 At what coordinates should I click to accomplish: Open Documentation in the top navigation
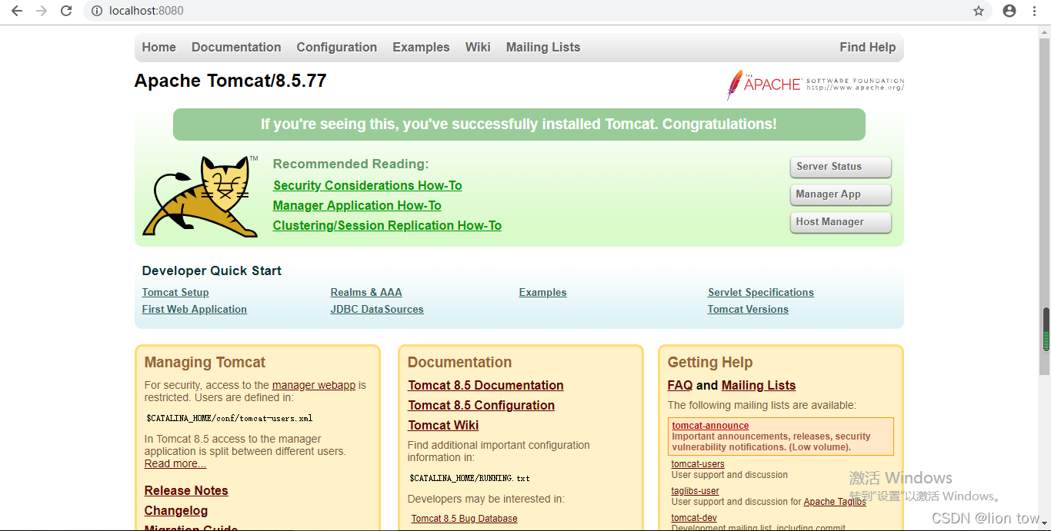coord(236,47)
